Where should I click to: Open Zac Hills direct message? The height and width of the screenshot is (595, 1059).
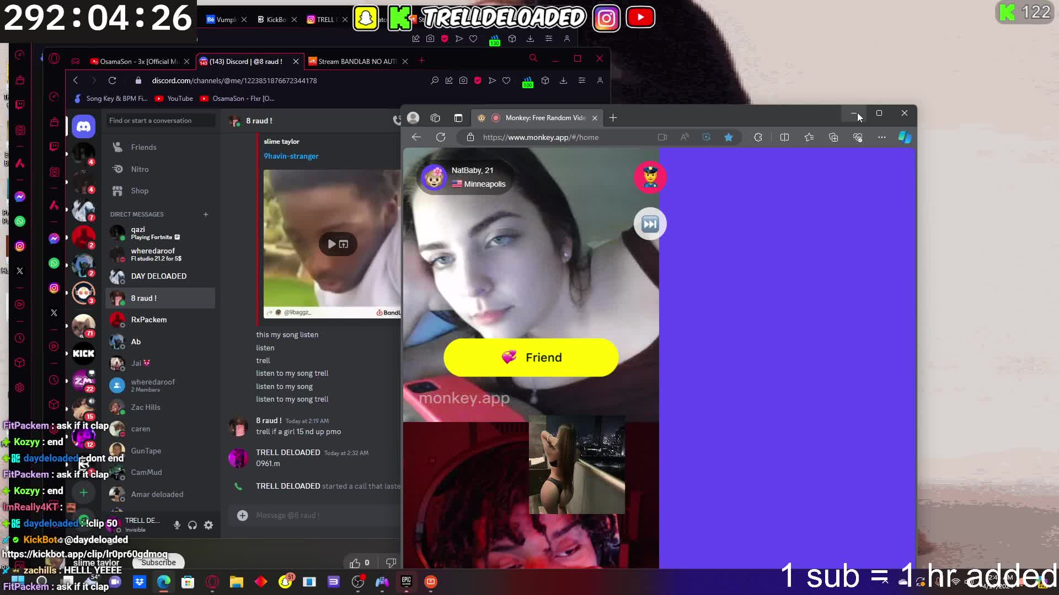(160, 407)
